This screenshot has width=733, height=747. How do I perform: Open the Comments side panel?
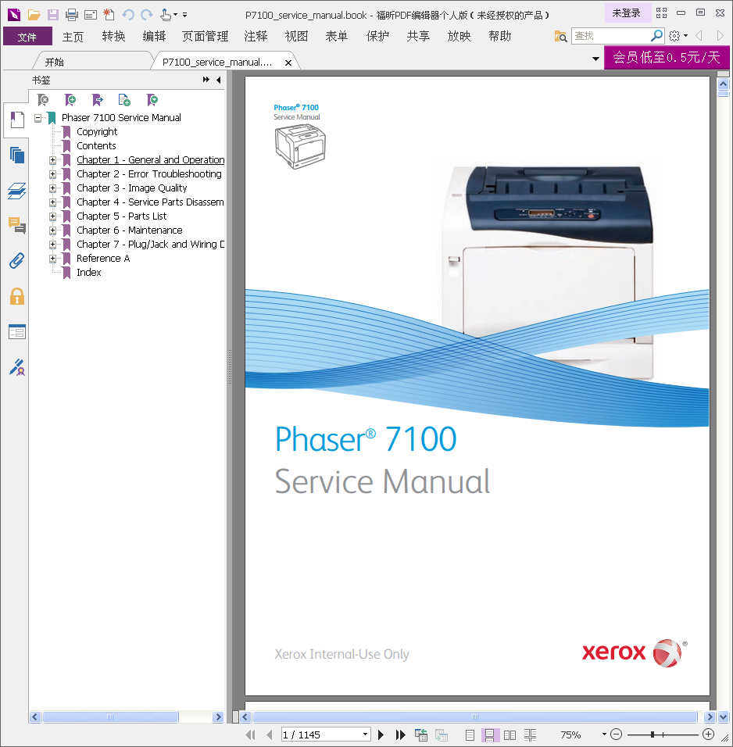[x=17, y=225]
